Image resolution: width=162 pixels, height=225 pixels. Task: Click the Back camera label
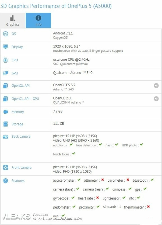pos(21,137)
